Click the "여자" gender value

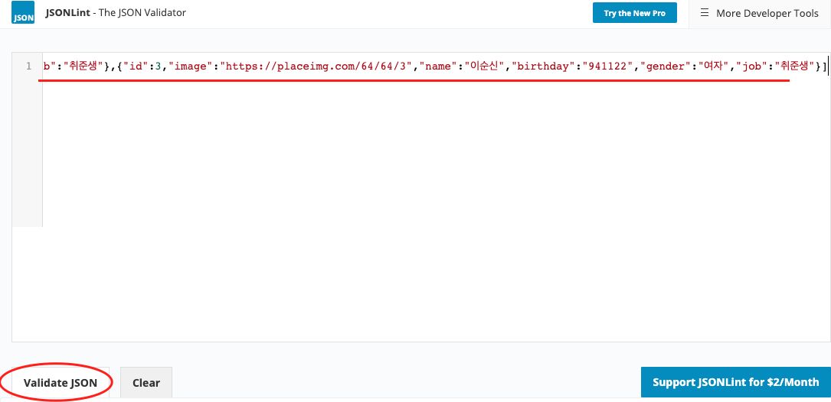click(713, 66)
